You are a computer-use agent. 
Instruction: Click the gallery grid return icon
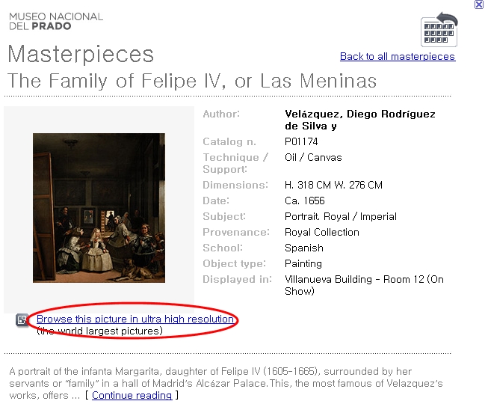point(439,30)
